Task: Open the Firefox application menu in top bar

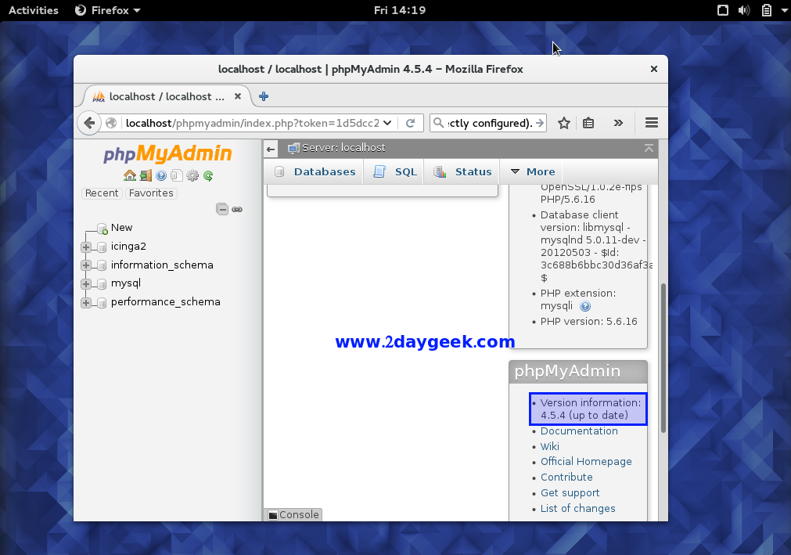Action: click(107, 10)
